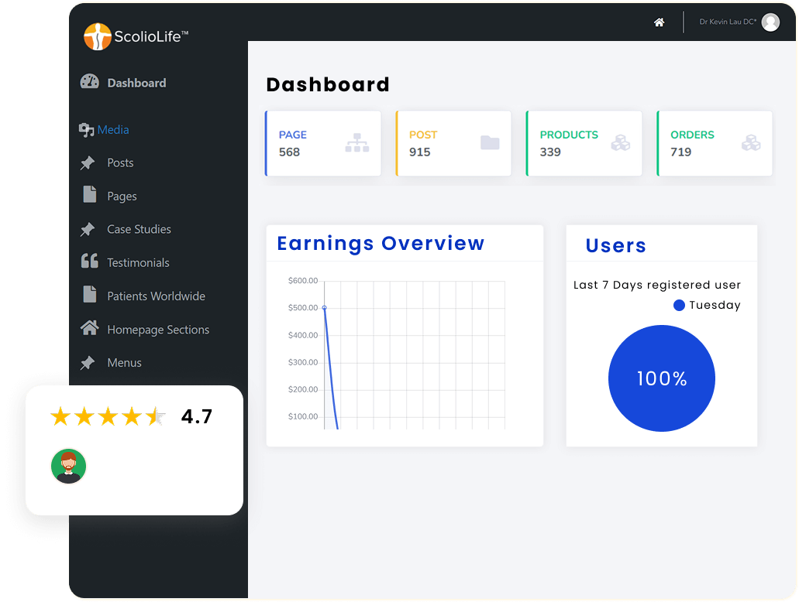Viewport: 799px width, 602px height.
Task: Go to Case Studies section
Action: pyautogui.click(x=139, y=230)
